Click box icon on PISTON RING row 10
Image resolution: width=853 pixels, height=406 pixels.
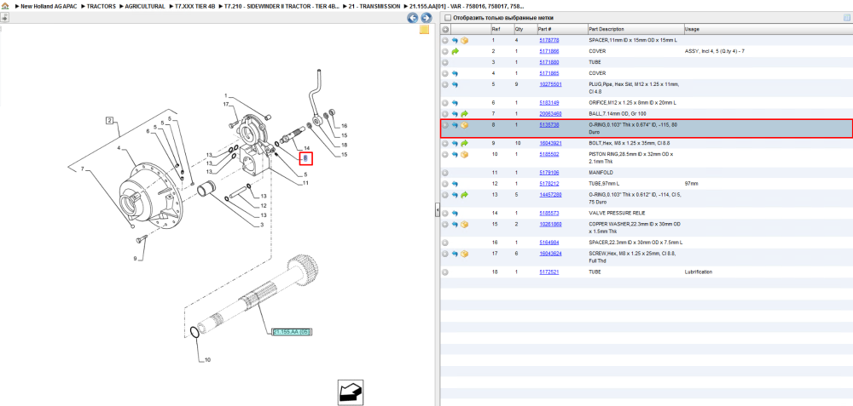click(465, 154)
